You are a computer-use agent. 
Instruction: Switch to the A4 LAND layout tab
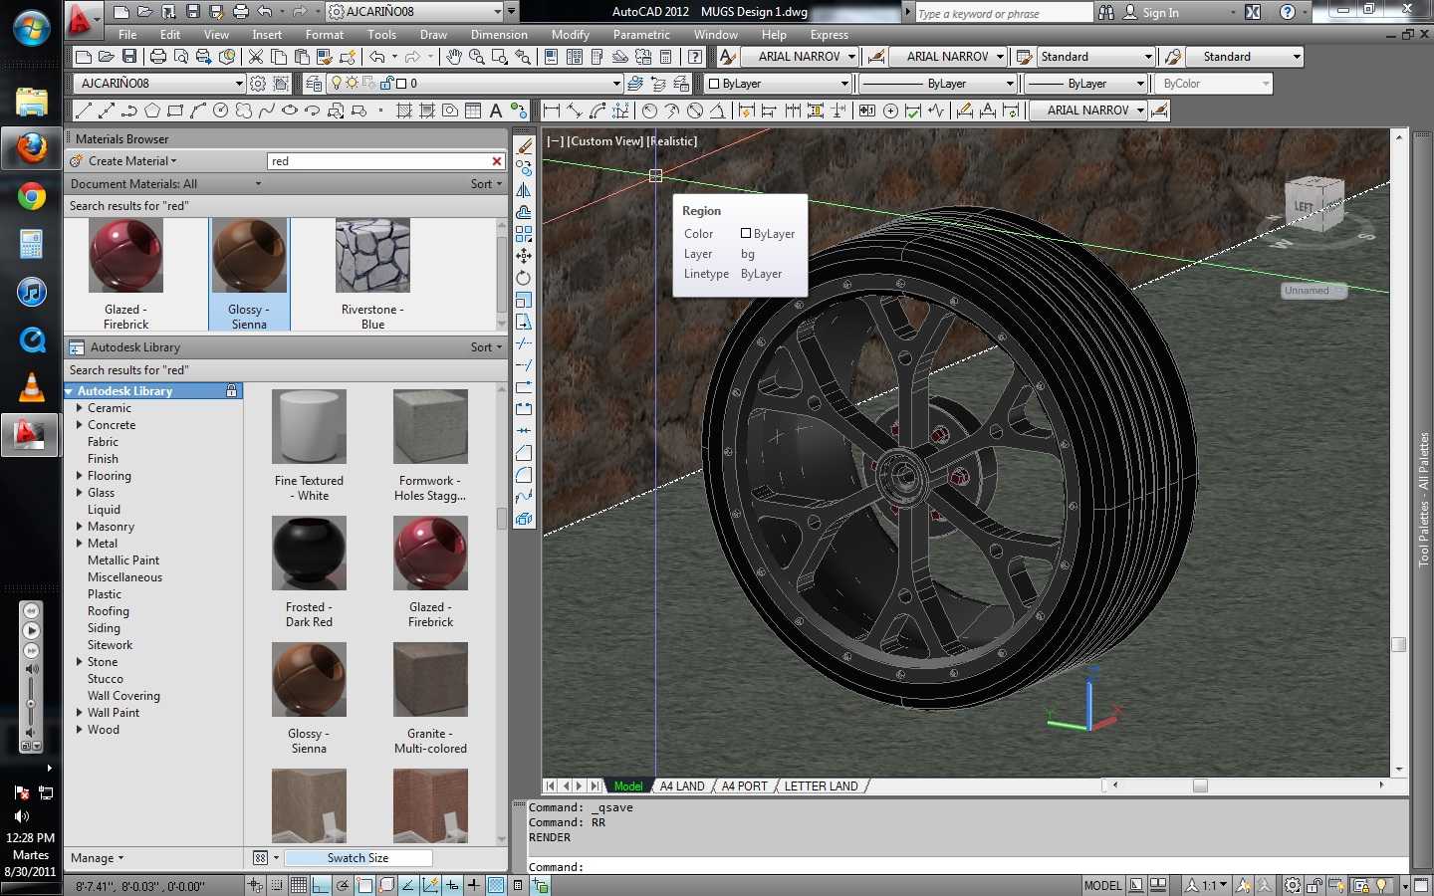(681, 786)
